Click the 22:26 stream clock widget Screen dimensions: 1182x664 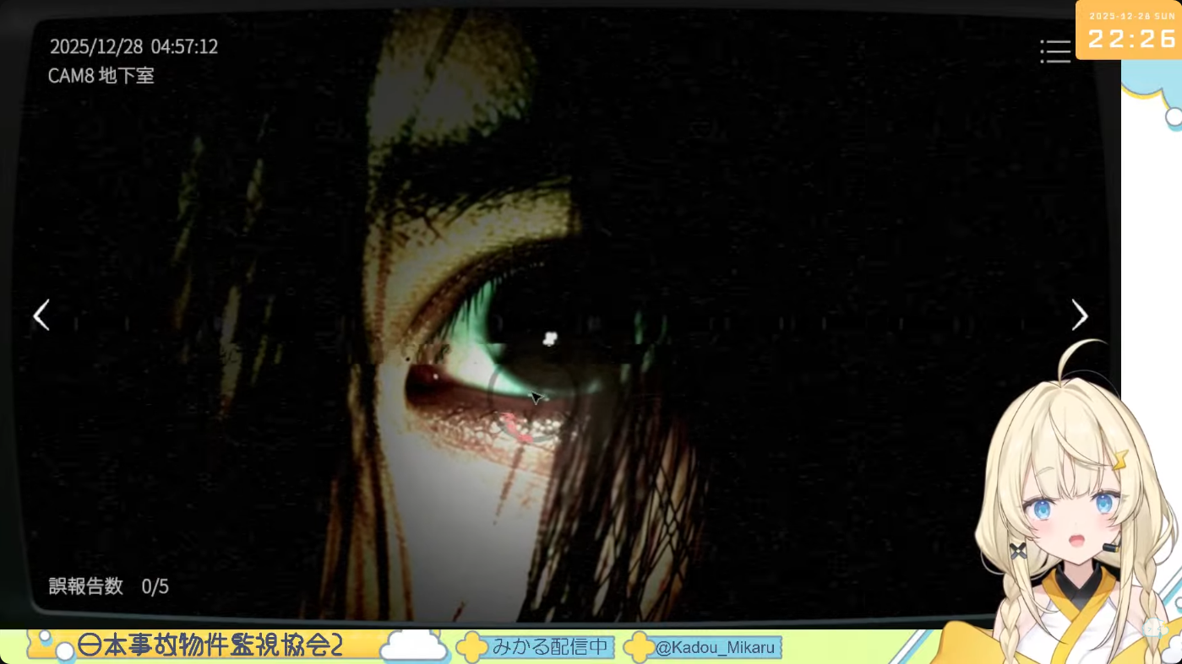(1130, 31)
